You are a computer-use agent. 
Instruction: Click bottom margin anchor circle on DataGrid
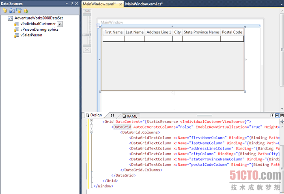click(172, 93)
